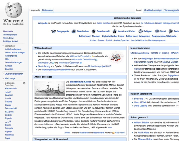The height and width of the screenshot is (141, 179).
Task: Click the Sport Olympic rings icon
Action: 157,31
